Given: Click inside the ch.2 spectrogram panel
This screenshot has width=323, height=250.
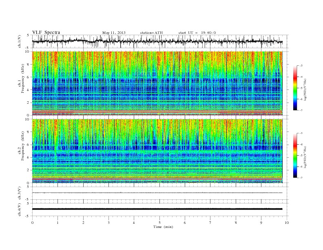Looking at the screenshot, I should tap(157, 151).
